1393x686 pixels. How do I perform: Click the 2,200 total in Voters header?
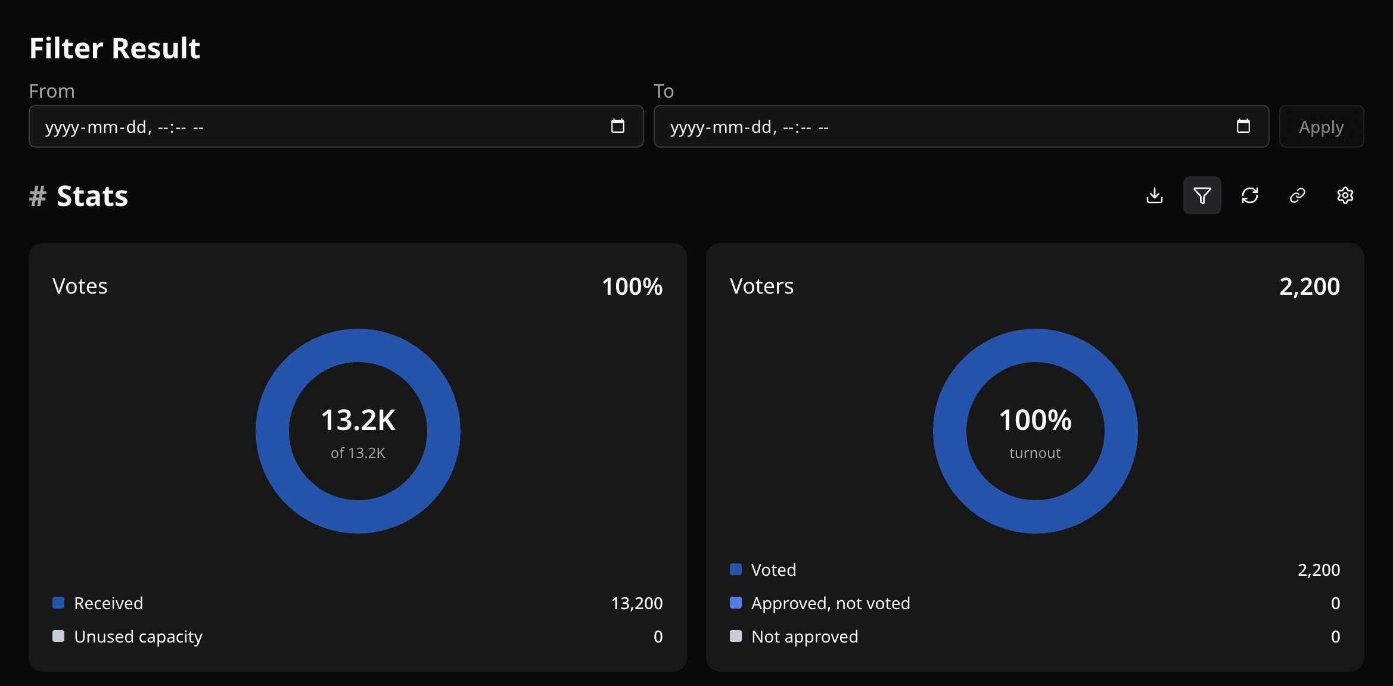1310,286
